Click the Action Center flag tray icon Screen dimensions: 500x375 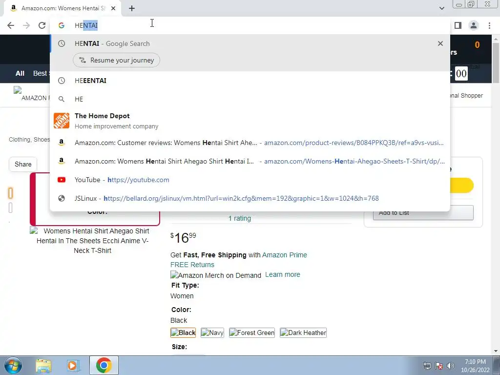(439, 366)
